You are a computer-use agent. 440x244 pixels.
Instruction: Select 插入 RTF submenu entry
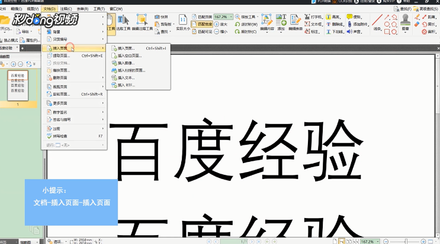(x=139, y=85)
